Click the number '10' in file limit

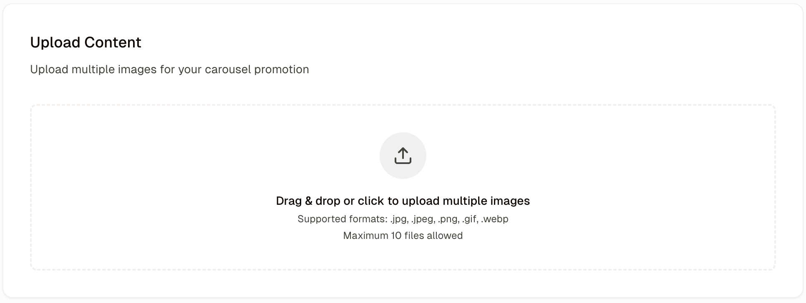pos(396,236)
